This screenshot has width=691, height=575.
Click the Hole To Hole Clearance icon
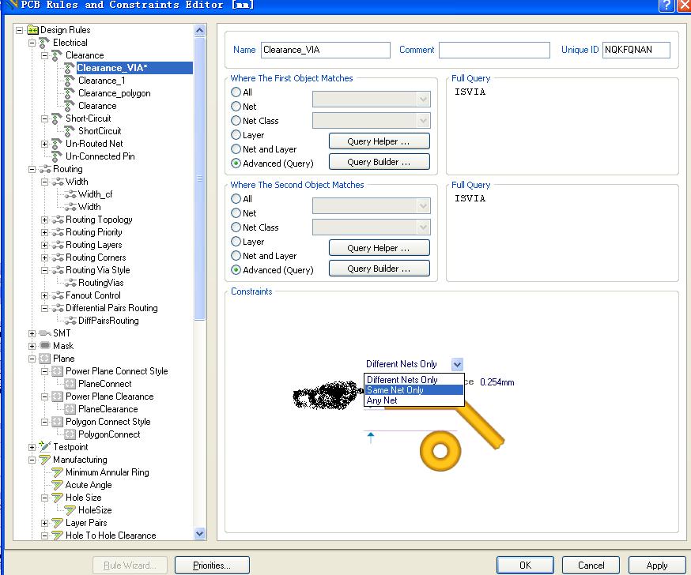click(x=57, y=536)
